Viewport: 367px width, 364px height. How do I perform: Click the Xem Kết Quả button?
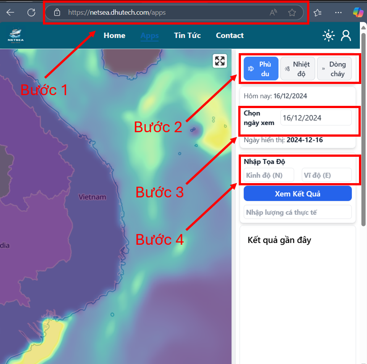point(297,193)
